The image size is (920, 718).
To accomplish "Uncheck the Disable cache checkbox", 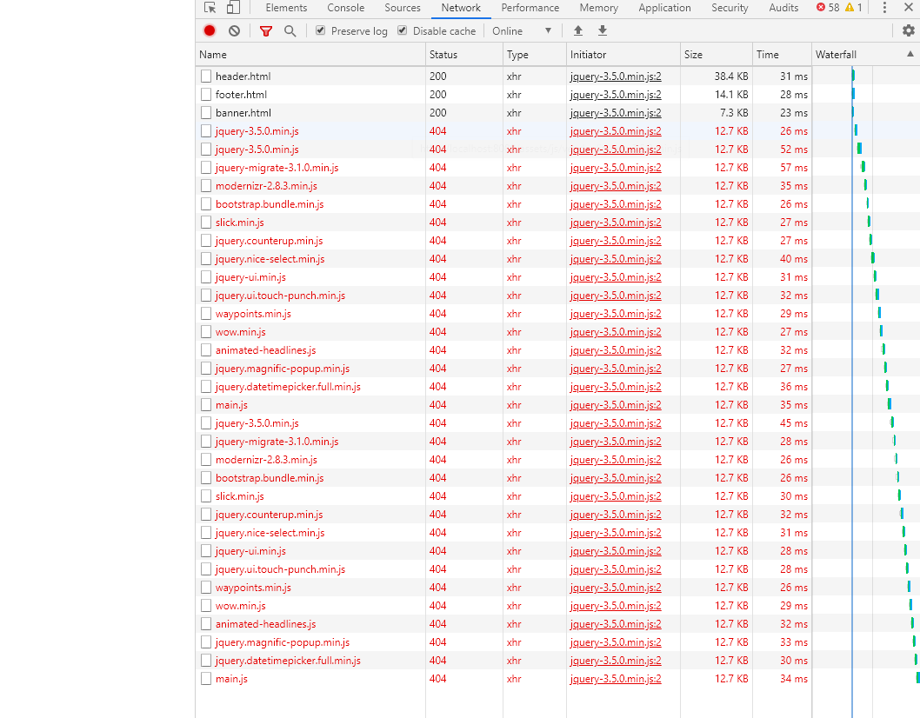I will click(x=402, y=30).
